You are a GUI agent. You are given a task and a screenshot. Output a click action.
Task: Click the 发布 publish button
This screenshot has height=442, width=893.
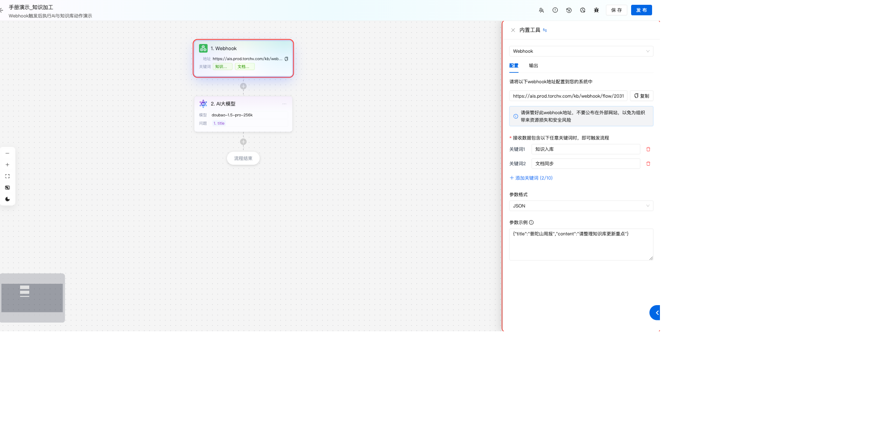(x=641, y=10)
